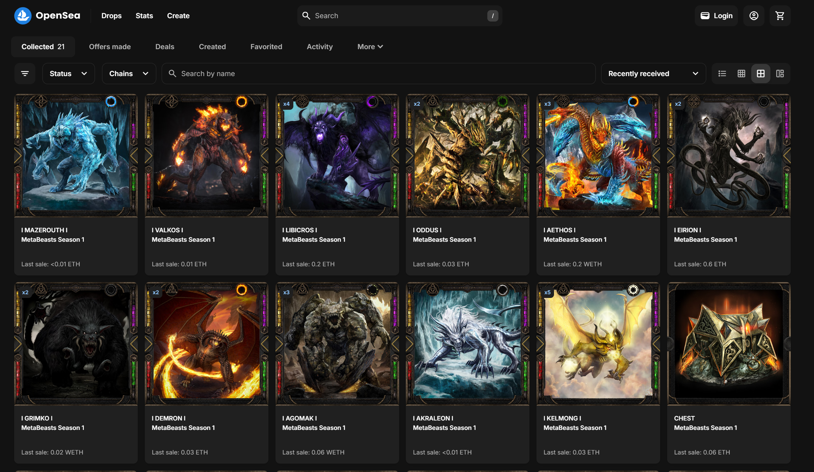Go to the Drops page
Image resolution: width=814 pixels, height=472 pixels.
point(111,16)
